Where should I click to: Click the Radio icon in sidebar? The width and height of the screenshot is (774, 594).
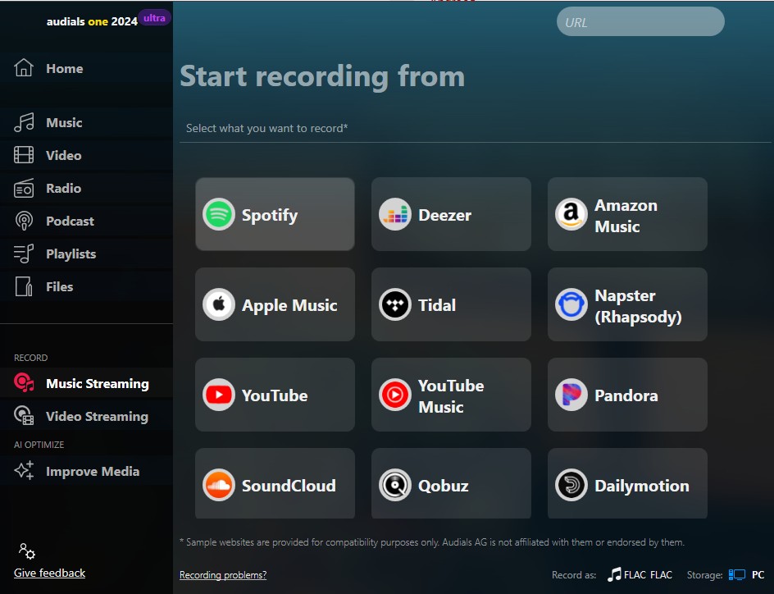pos(24,188)
